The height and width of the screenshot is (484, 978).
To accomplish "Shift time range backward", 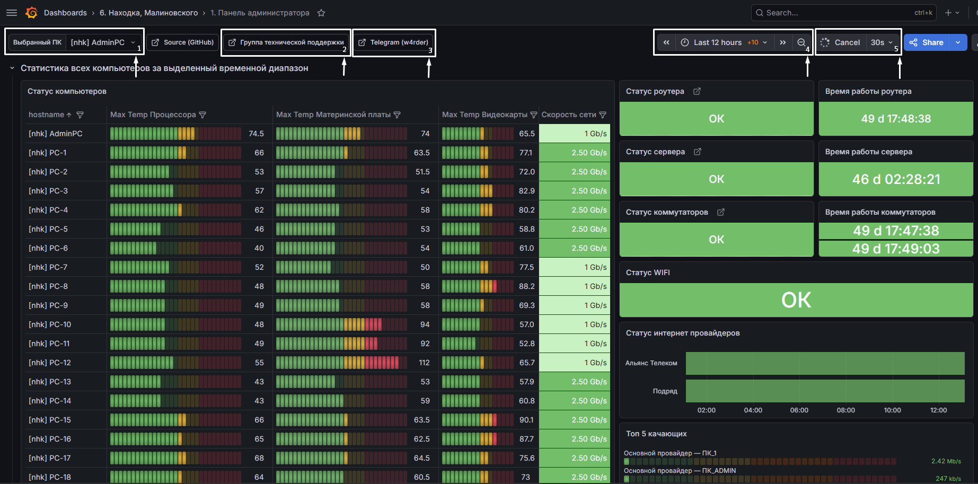I will [666, 42].
